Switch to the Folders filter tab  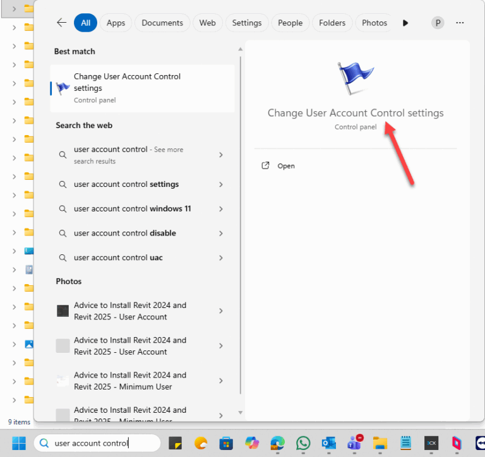pos(332,23)
